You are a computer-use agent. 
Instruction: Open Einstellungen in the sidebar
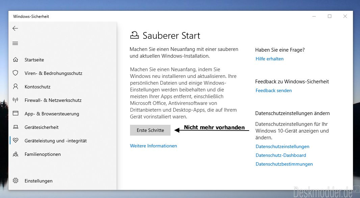(x=38, y=181)
